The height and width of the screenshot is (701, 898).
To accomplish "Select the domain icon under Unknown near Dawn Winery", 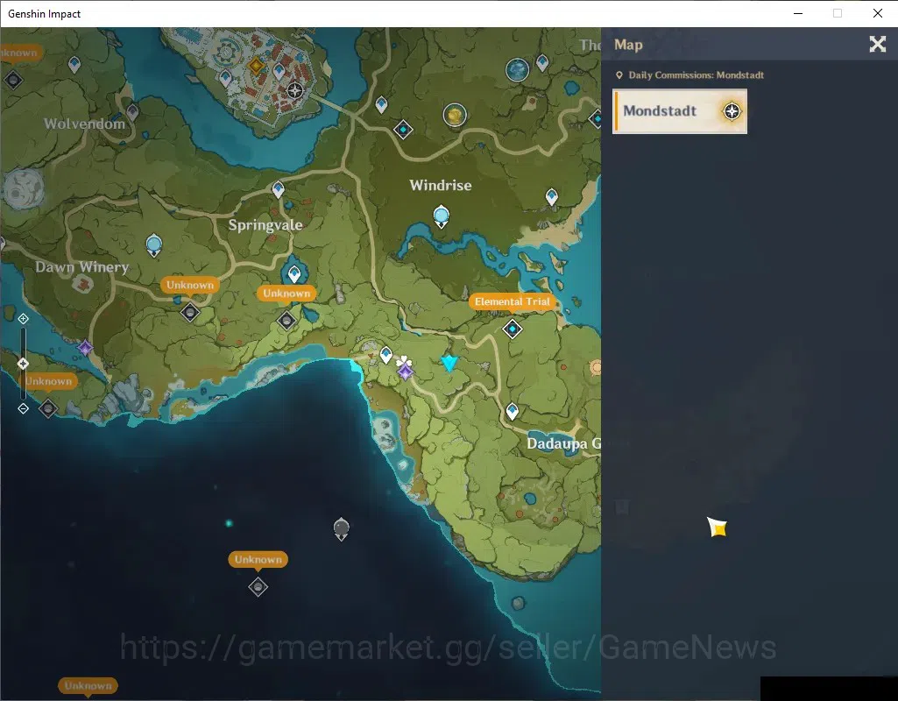I will (190, 312).
